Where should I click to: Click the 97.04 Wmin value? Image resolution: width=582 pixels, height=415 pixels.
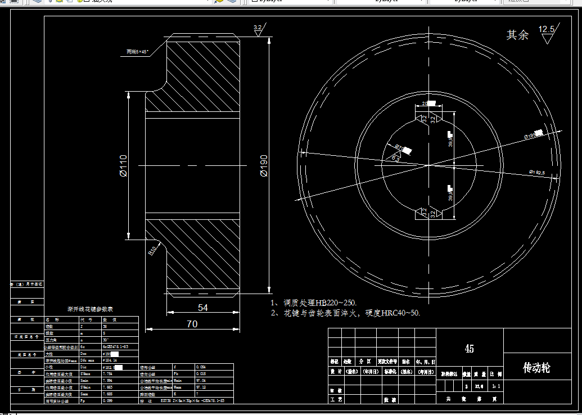coord(200,381)
